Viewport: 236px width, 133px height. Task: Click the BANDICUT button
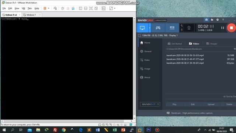click(150, 104)
